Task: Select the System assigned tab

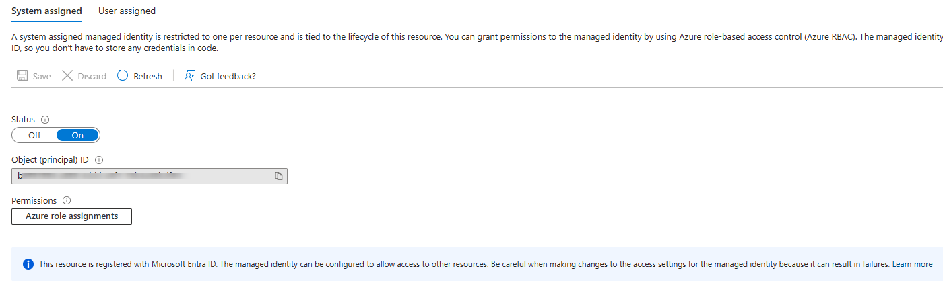Action: click(46, 11)
